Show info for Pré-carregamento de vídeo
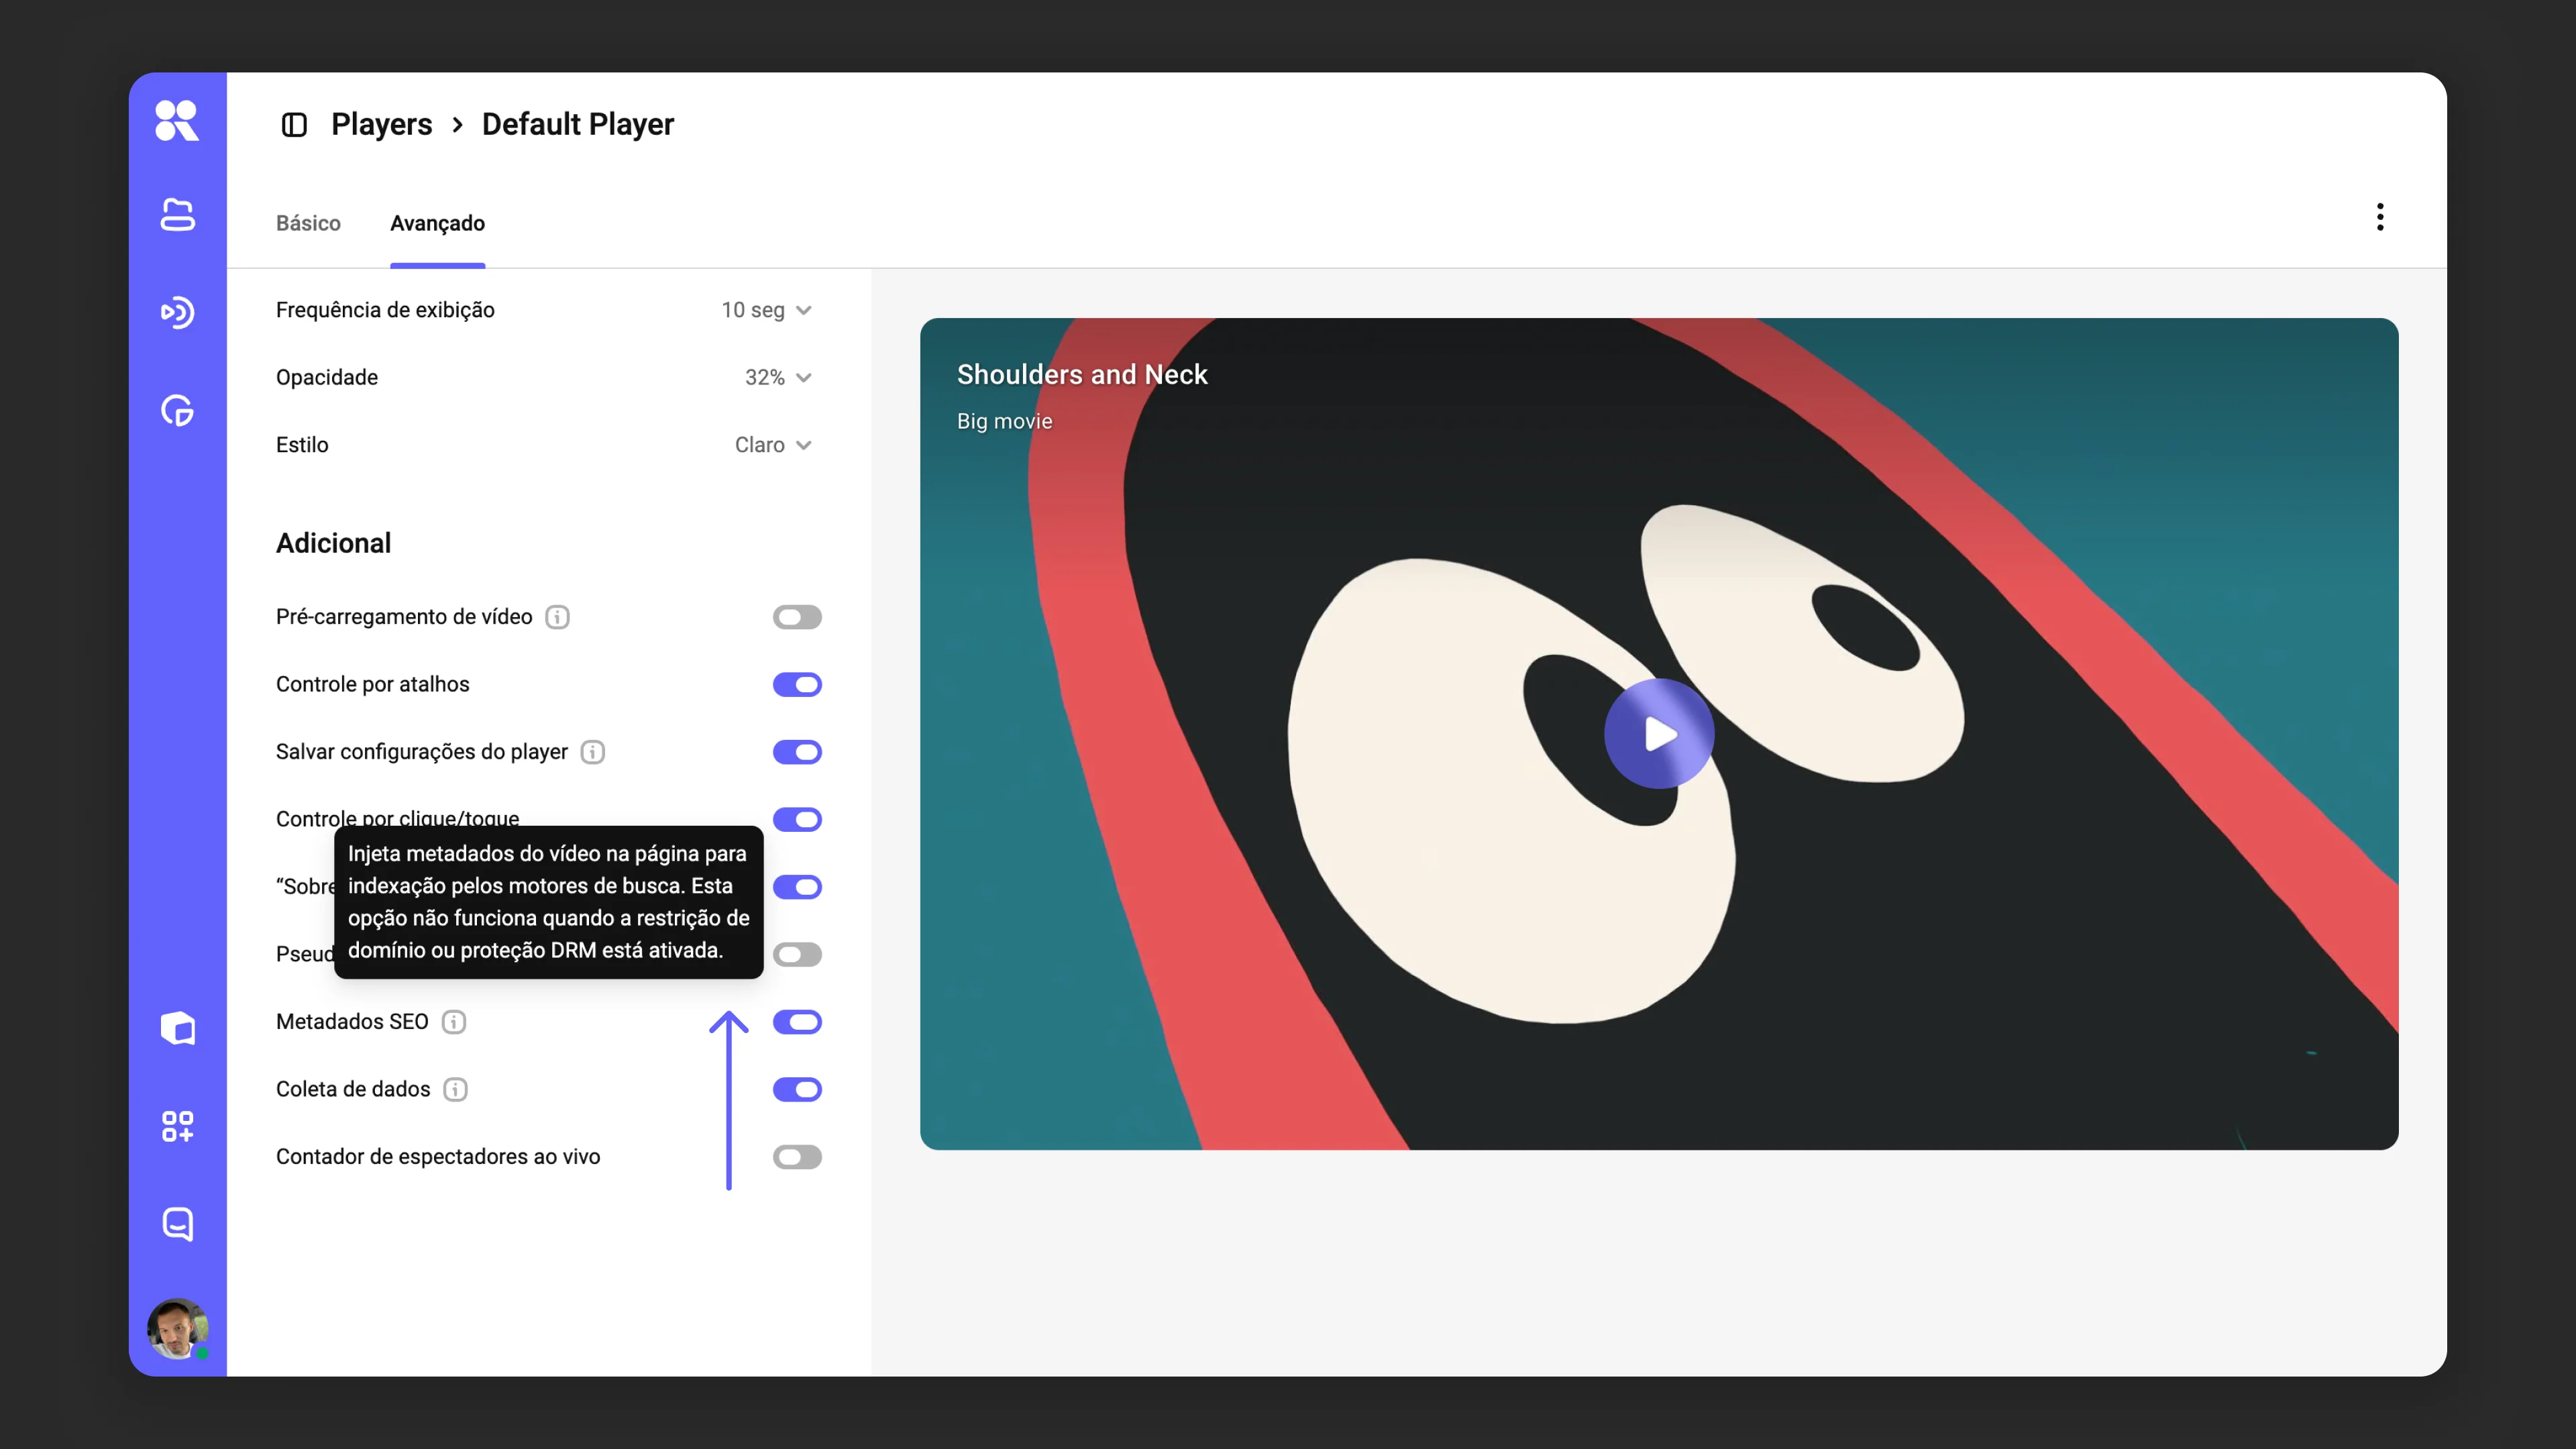2576x1449 pixels. click(558, 617)
